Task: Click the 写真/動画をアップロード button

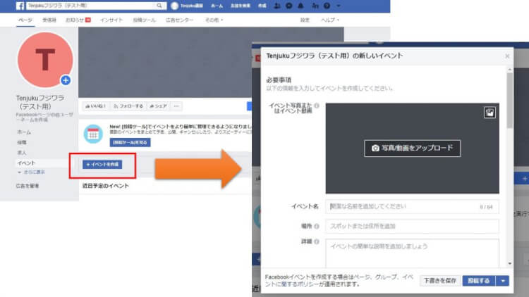Action: point(413,148)
